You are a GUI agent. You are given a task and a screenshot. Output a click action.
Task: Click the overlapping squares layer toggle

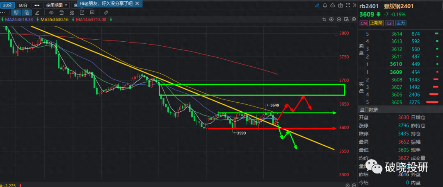pyautogui.click(x=27, y=12)
